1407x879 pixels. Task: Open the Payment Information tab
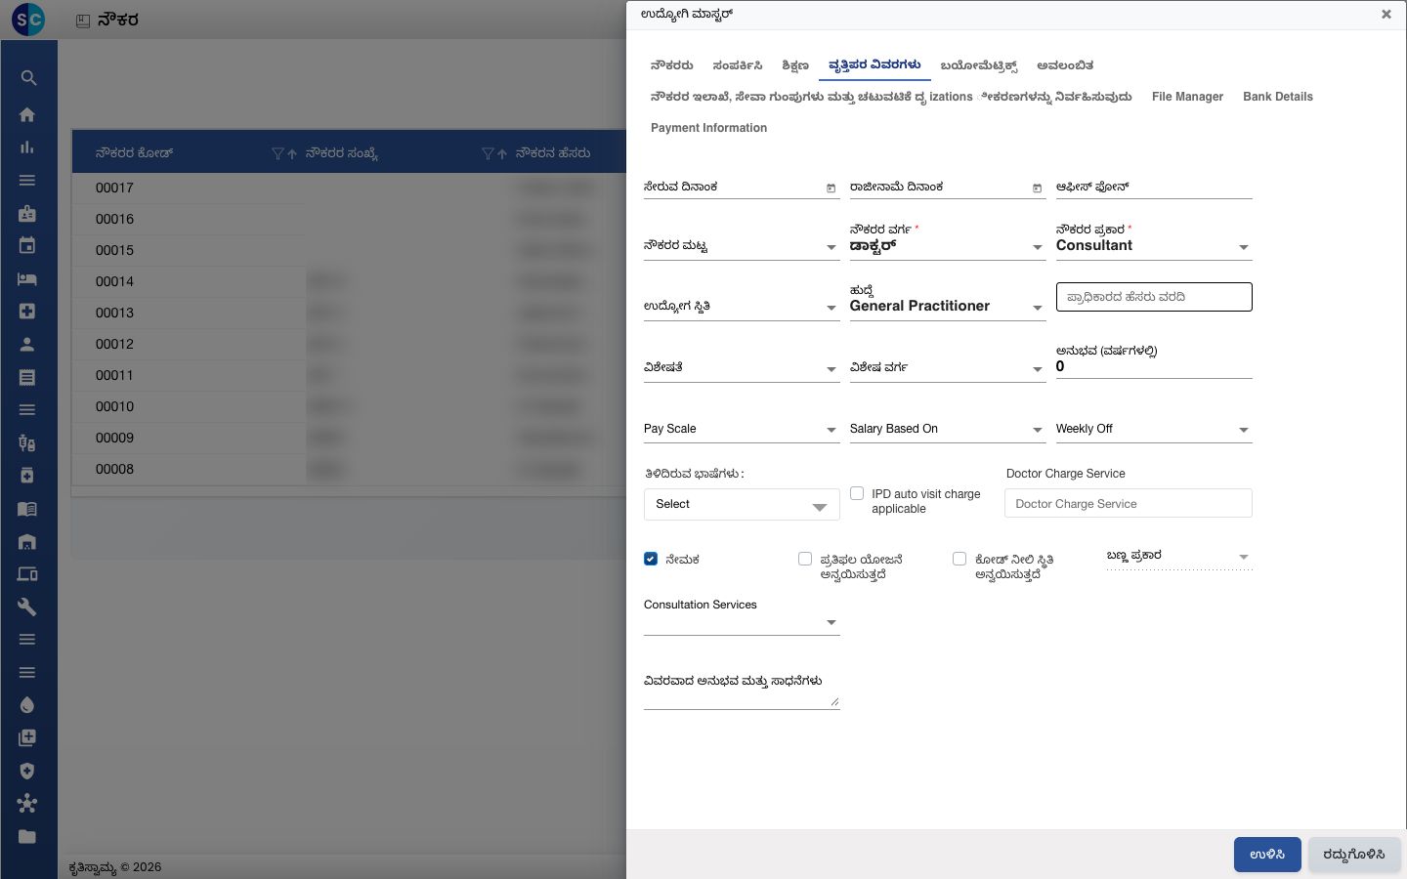pos(708,128)
